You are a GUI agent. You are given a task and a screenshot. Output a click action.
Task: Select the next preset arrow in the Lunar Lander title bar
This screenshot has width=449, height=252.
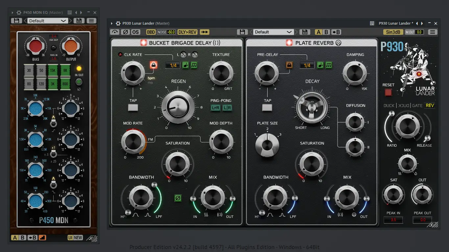point(422,23)
